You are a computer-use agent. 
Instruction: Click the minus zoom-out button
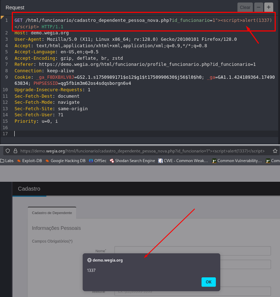(x=259, y=8)
